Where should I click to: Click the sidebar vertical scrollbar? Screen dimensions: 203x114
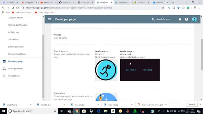click(43, 67)
